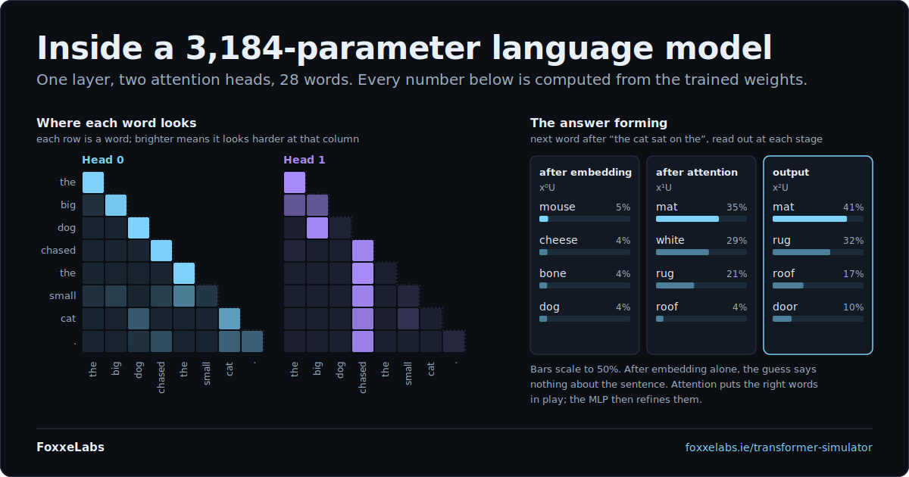The width and height of the screenshot is (909, 477).
Task: Select Head 1 cell at row chased, column chased
Action: pyautogui.click(x=363, y=251)
